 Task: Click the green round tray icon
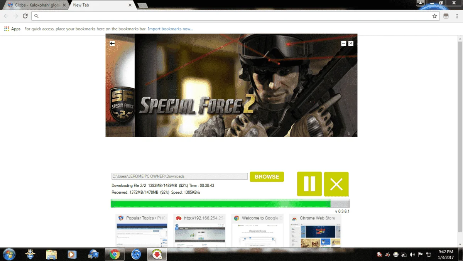396,254
